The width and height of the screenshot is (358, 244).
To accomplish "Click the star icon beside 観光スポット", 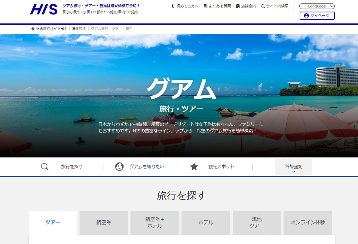I will click(194, 166).
